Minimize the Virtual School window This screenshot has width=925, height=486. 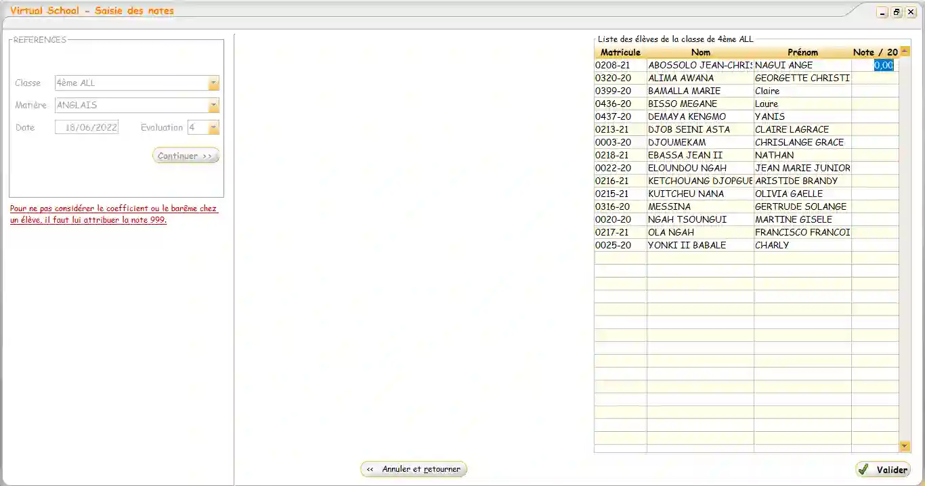coord(882,12)
